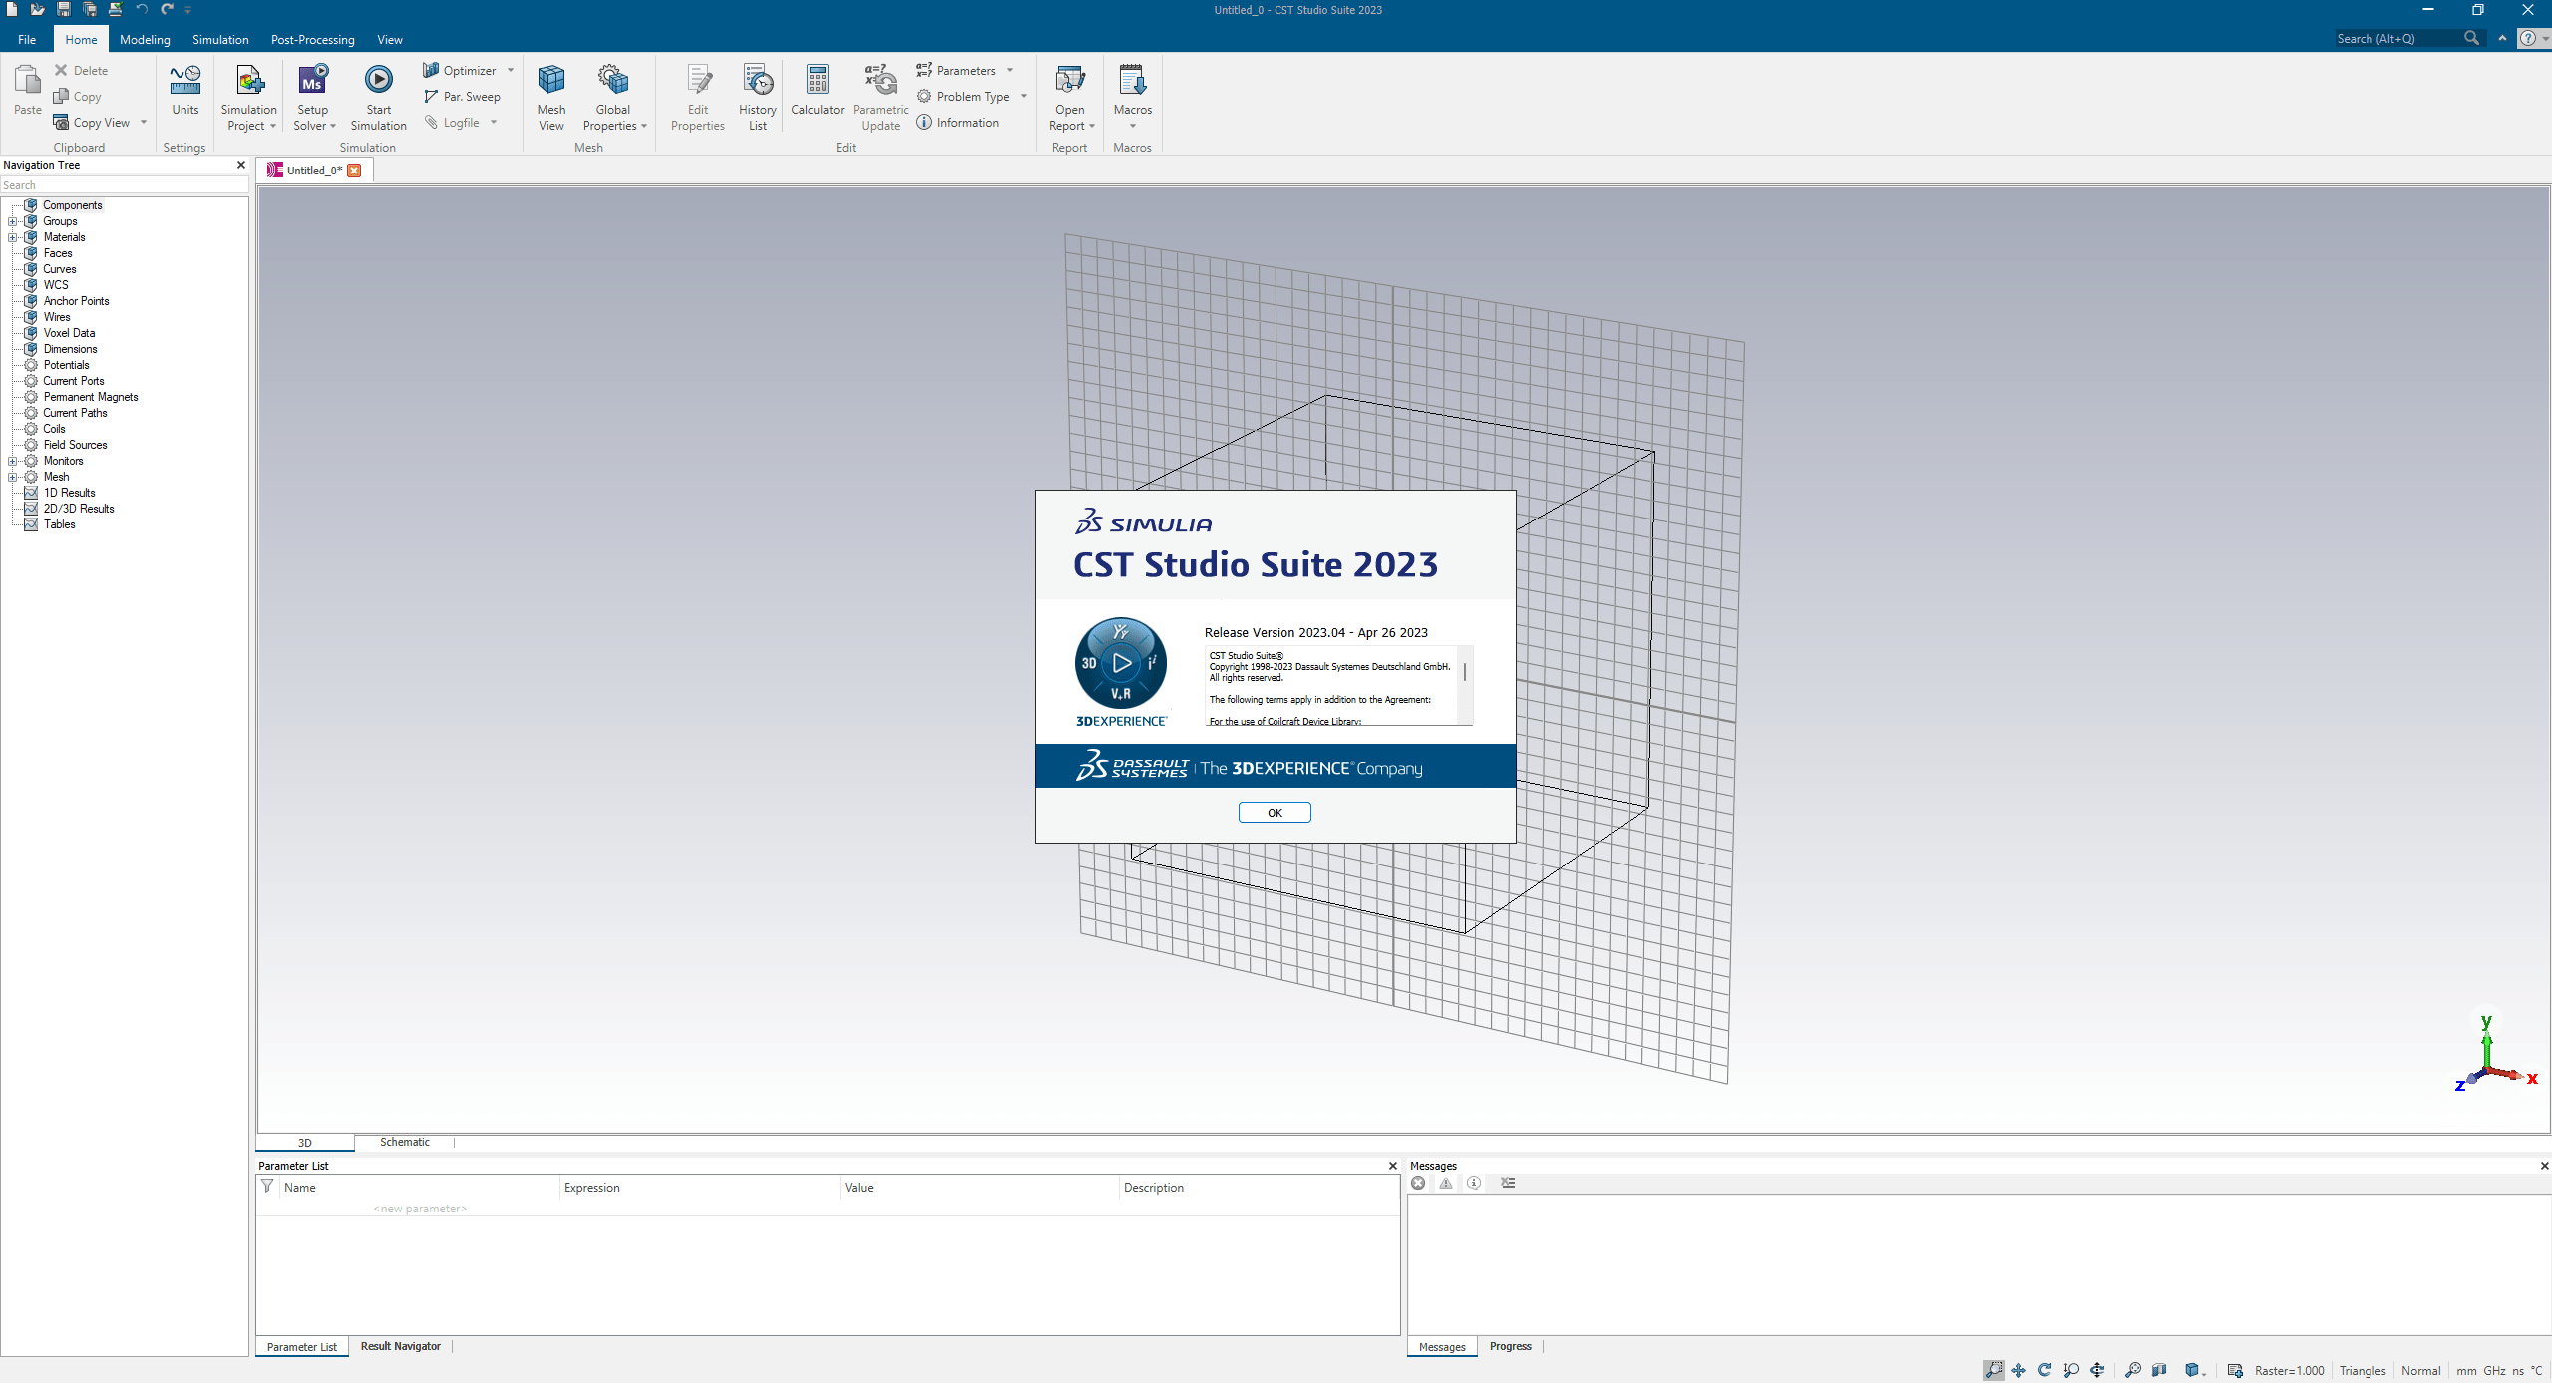The image size is (2552, 1383).
Task: Click OK in the About dialog
Action: coord(1275,813)
